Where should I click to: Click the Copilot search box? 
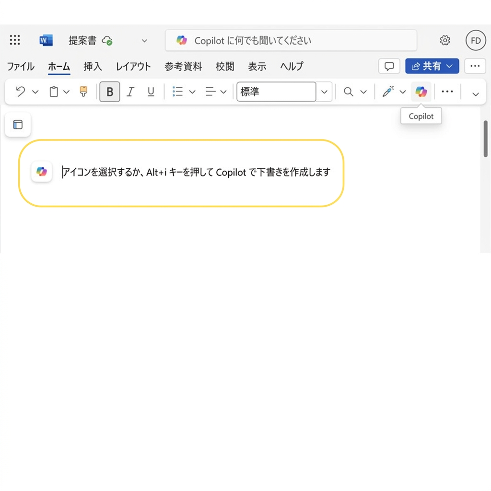point(291,40)
